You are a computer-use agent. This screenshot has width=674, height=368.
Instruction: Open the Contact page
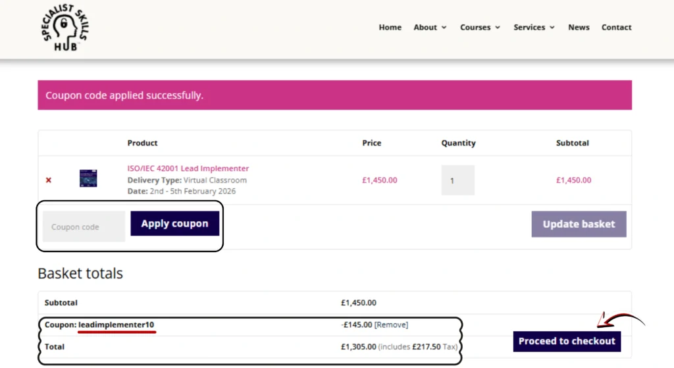click(616, 28)
